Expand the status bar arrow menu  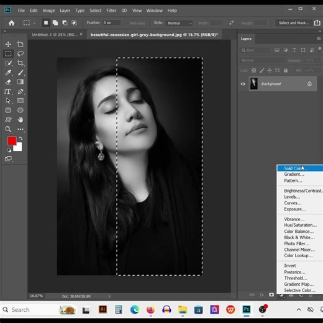pyautogui.click(x=109, y=296)
